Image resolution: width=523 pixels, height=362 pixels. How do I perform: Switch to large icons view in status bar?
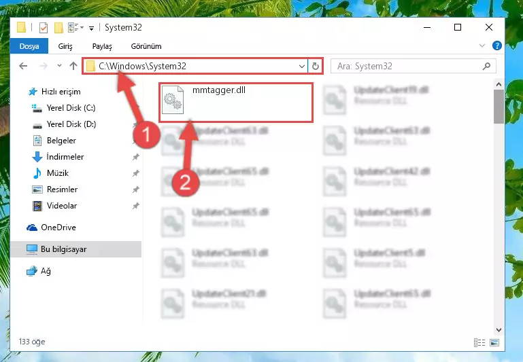coord(494,342)
